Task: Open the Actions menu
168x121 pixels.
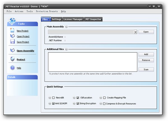Action: [19, 11]
